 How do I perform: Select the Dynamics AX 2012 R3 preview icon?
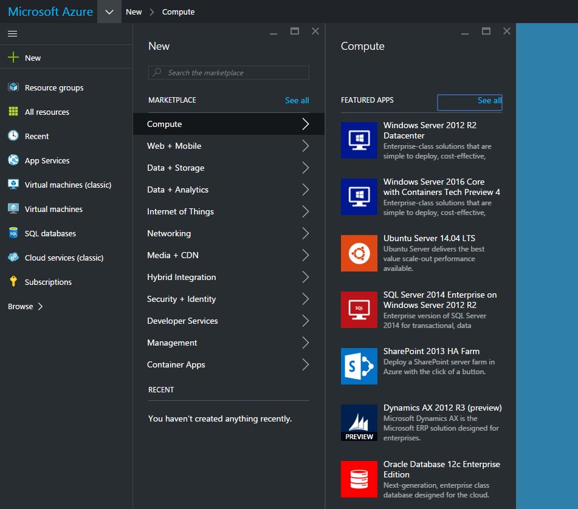pos(359,423)
